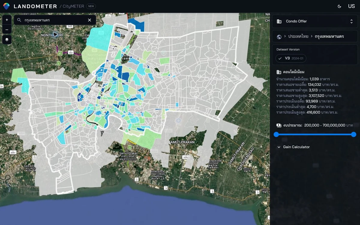360x225 pixels.
Task: Zoom in the map with plus button
Action: click(x=7, y=20)
